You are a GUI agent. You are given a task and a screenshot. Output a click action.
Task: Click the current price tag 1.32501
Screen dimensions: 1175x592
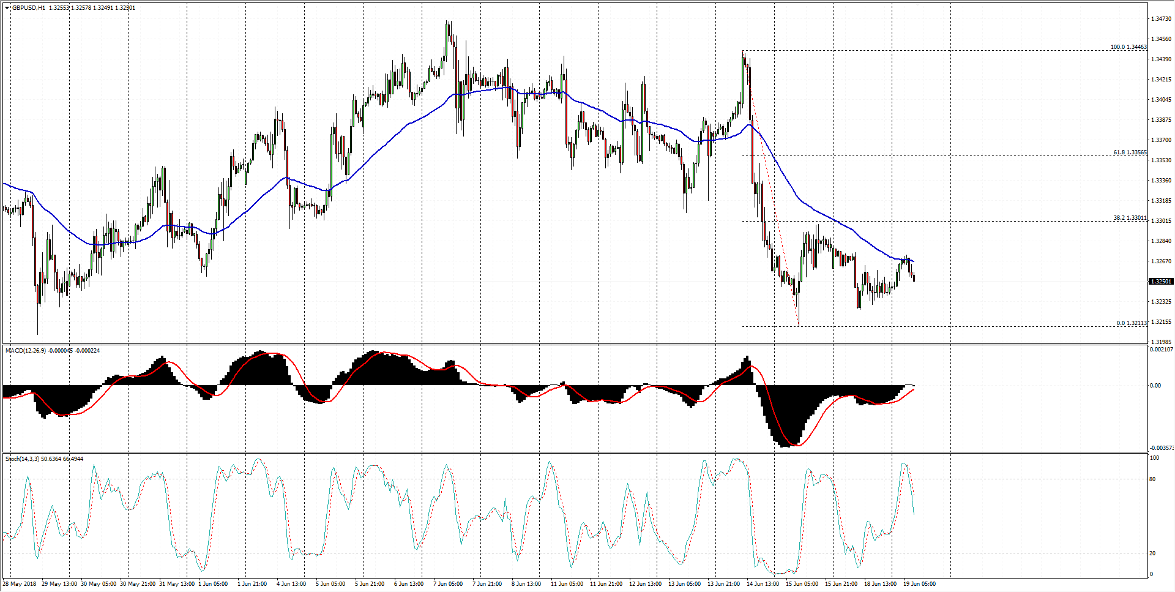point(1160,282)
